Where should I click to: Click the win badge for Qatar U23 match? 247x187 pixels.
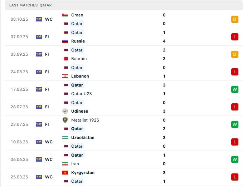(235, 89)
